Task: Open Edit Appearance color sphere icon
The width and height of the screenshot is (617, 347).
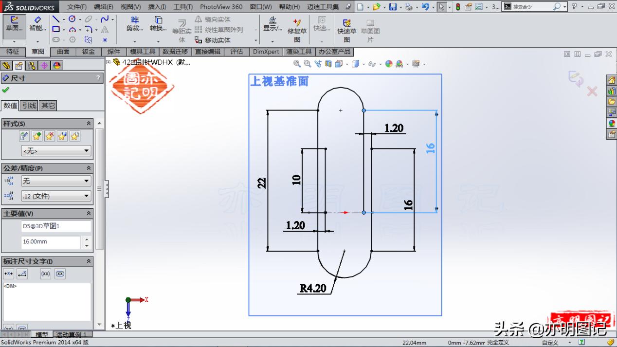Action: 389,64
